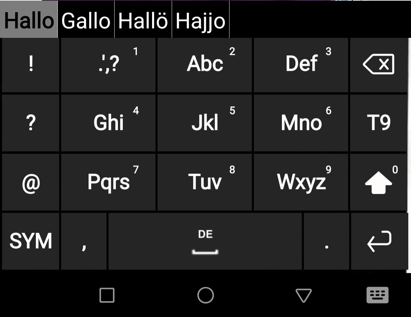Open the keyboard switcher icon
Screen dimensions: 411x317
coord(378,295)
